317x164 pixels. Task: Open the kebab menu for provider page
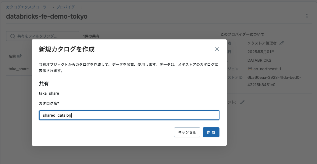(307, 16)
